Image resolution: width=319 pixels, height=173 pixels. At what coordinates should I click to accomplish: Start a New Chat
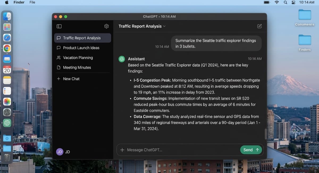pyautogui.click(x=71, y=79)
